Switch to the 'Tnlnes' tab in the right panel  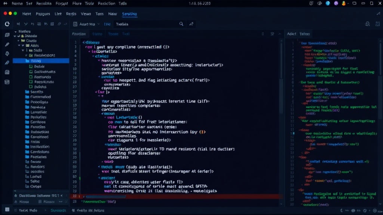pos(304,34)
